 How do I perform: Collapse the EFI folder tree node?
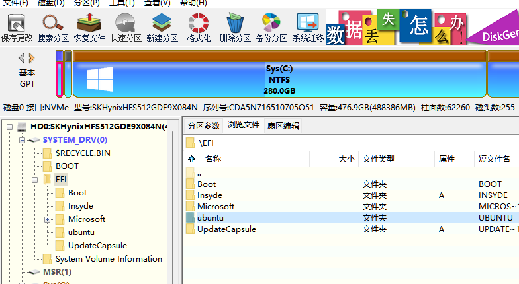[34, 180]
